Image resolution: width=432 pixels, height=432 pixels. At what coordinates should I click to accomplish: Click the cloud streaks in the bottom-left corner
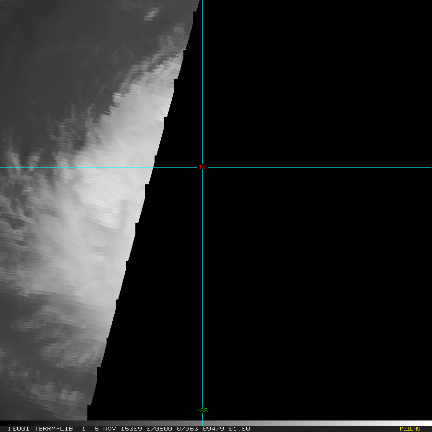[29, 384]
